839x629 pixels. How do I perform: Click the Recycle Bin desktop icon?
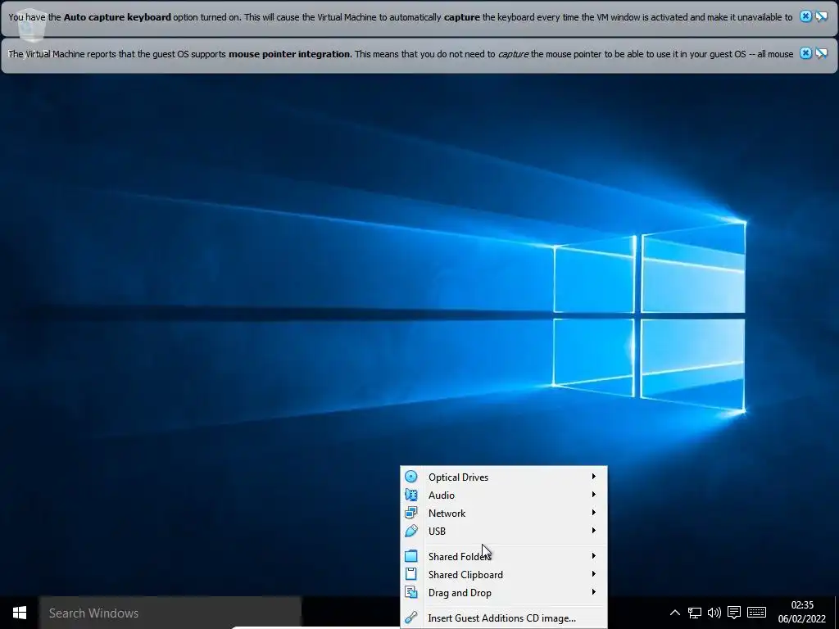[x=31, y=25]
